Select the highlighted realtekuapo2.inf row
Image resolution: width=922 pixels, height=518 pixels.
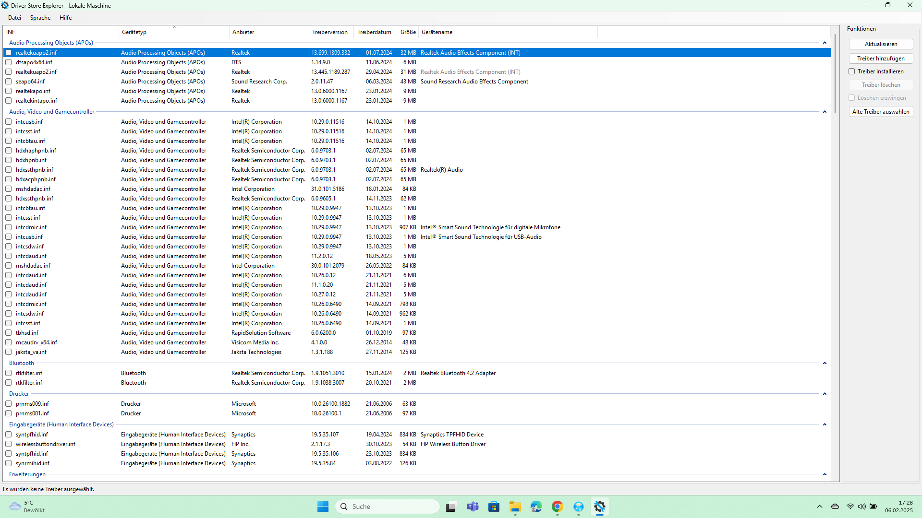418,53
